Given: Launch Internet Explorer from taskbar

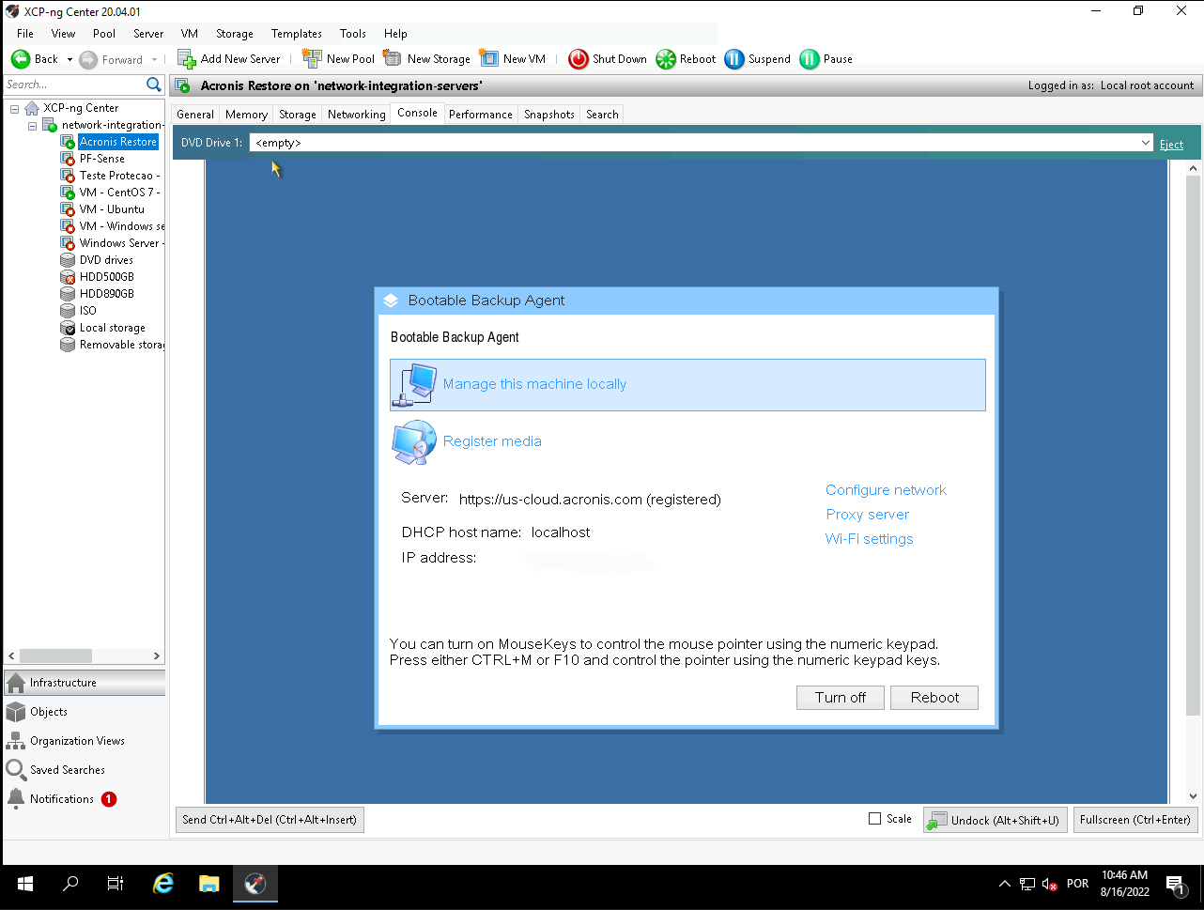Looking at the screenshot, I should (163, 884).
